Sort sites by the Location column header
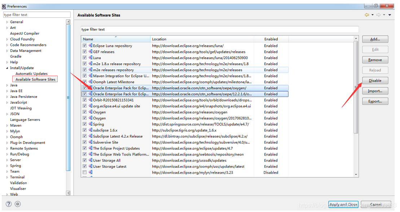Screen dimensions: 400x212 (x=202, y=39)
